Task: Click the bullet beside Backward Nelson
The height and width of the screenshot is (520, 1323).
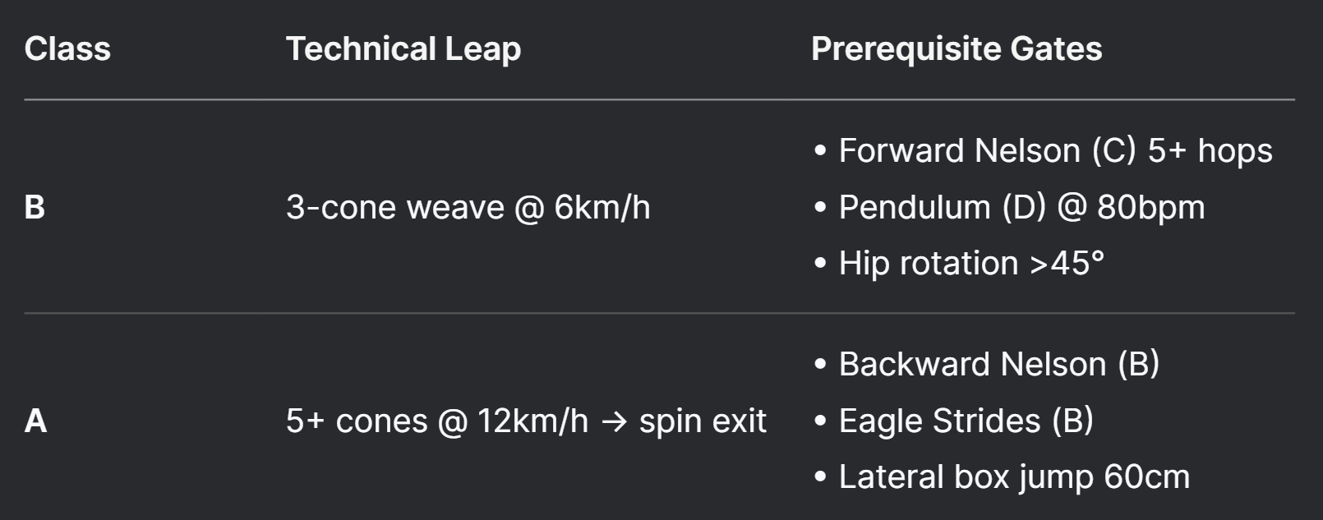Action: 820,365
